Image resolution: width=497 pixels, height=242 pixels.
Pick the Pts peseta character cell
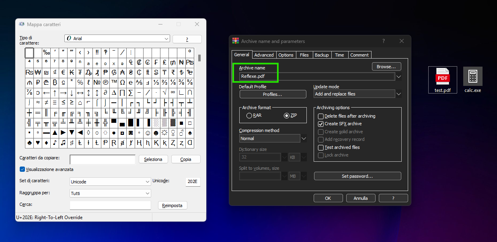pyautogui.click(x=190, y=63)
